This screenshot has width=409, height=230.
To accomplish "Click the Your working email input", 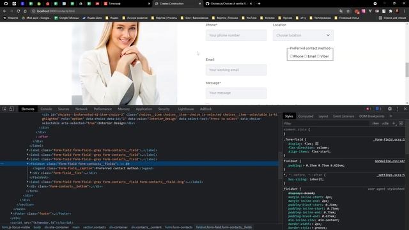I will tap(236, 70).
